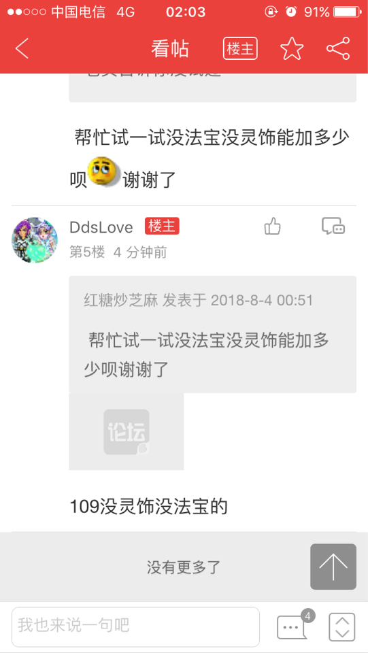This screenshot has height=653, width=368.
Task: Open DdsLove's profile avatar
Action: point(35,240)
